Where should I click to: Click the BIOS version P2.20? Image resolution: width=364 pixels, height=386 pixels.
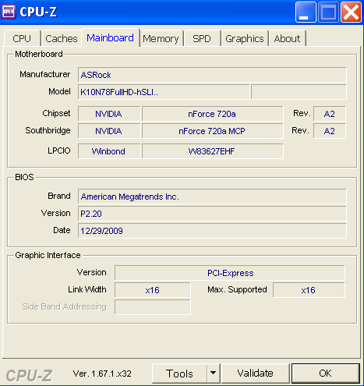(x=212, y=214)
